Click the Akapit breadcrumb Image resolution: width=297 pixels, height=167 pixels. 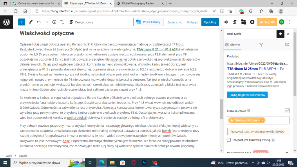pyautogui.click(x=23, y=156)
